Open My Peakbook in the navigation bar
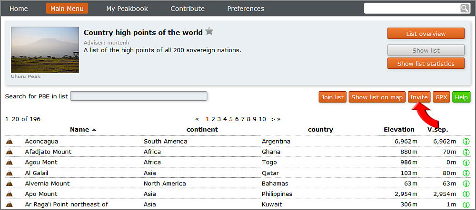 127,9
